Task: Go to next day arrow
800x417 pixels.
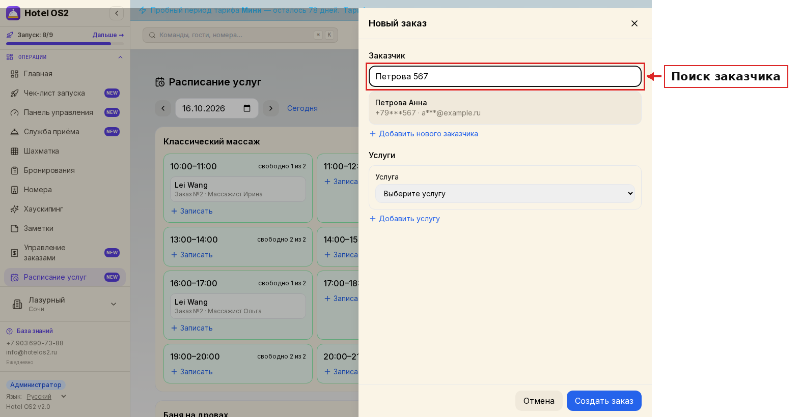Action: 271,108
